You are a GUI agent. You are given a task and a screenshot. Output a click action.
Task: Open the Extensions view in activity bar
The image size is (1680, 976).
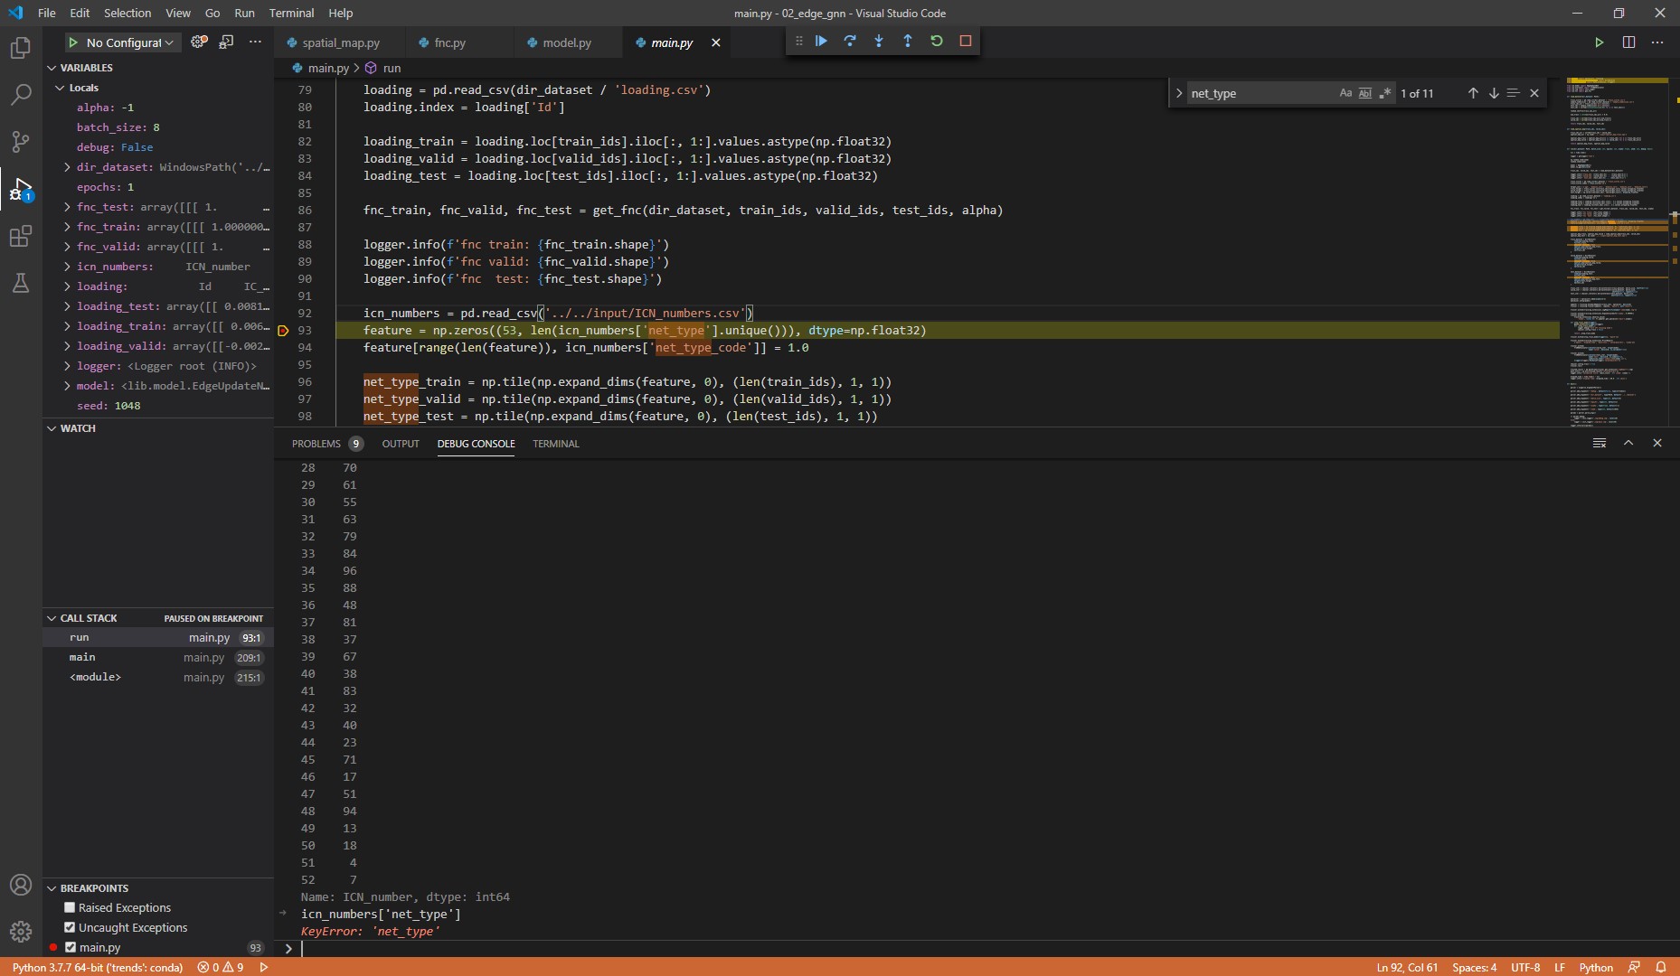[x=20, y=237]
